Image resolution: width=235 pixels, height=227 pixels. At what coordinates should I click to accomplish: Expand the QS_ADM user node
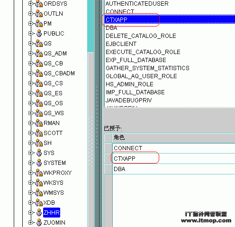(x=30, y=54)
